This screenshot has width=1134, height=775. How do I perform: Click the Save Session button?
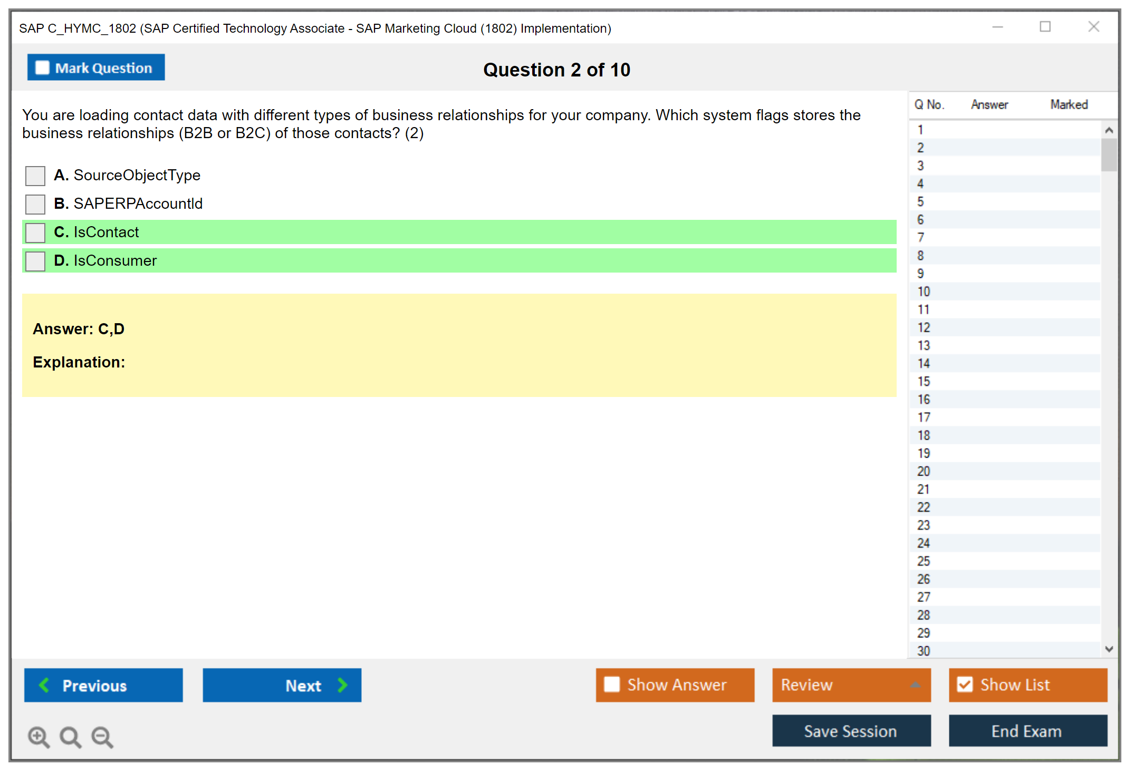(851, 731)
